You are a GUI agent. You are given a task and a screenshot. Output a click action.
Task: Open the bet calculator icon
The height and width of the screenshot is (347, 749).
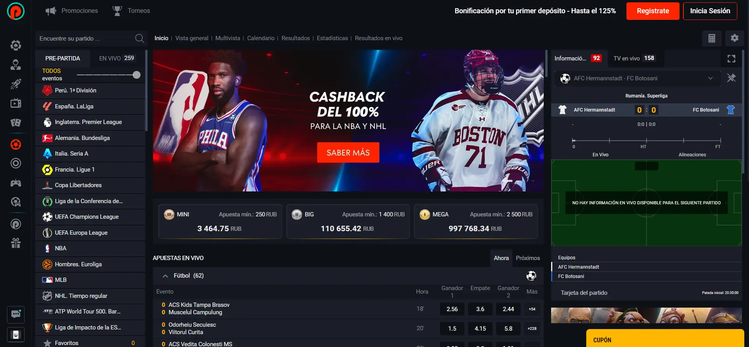[x=712, y=38]
